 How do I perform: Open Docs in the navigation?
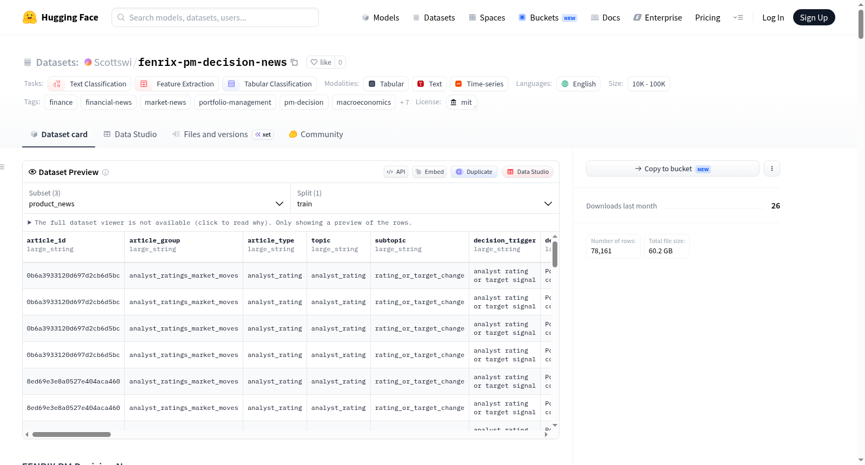[605, 17]
